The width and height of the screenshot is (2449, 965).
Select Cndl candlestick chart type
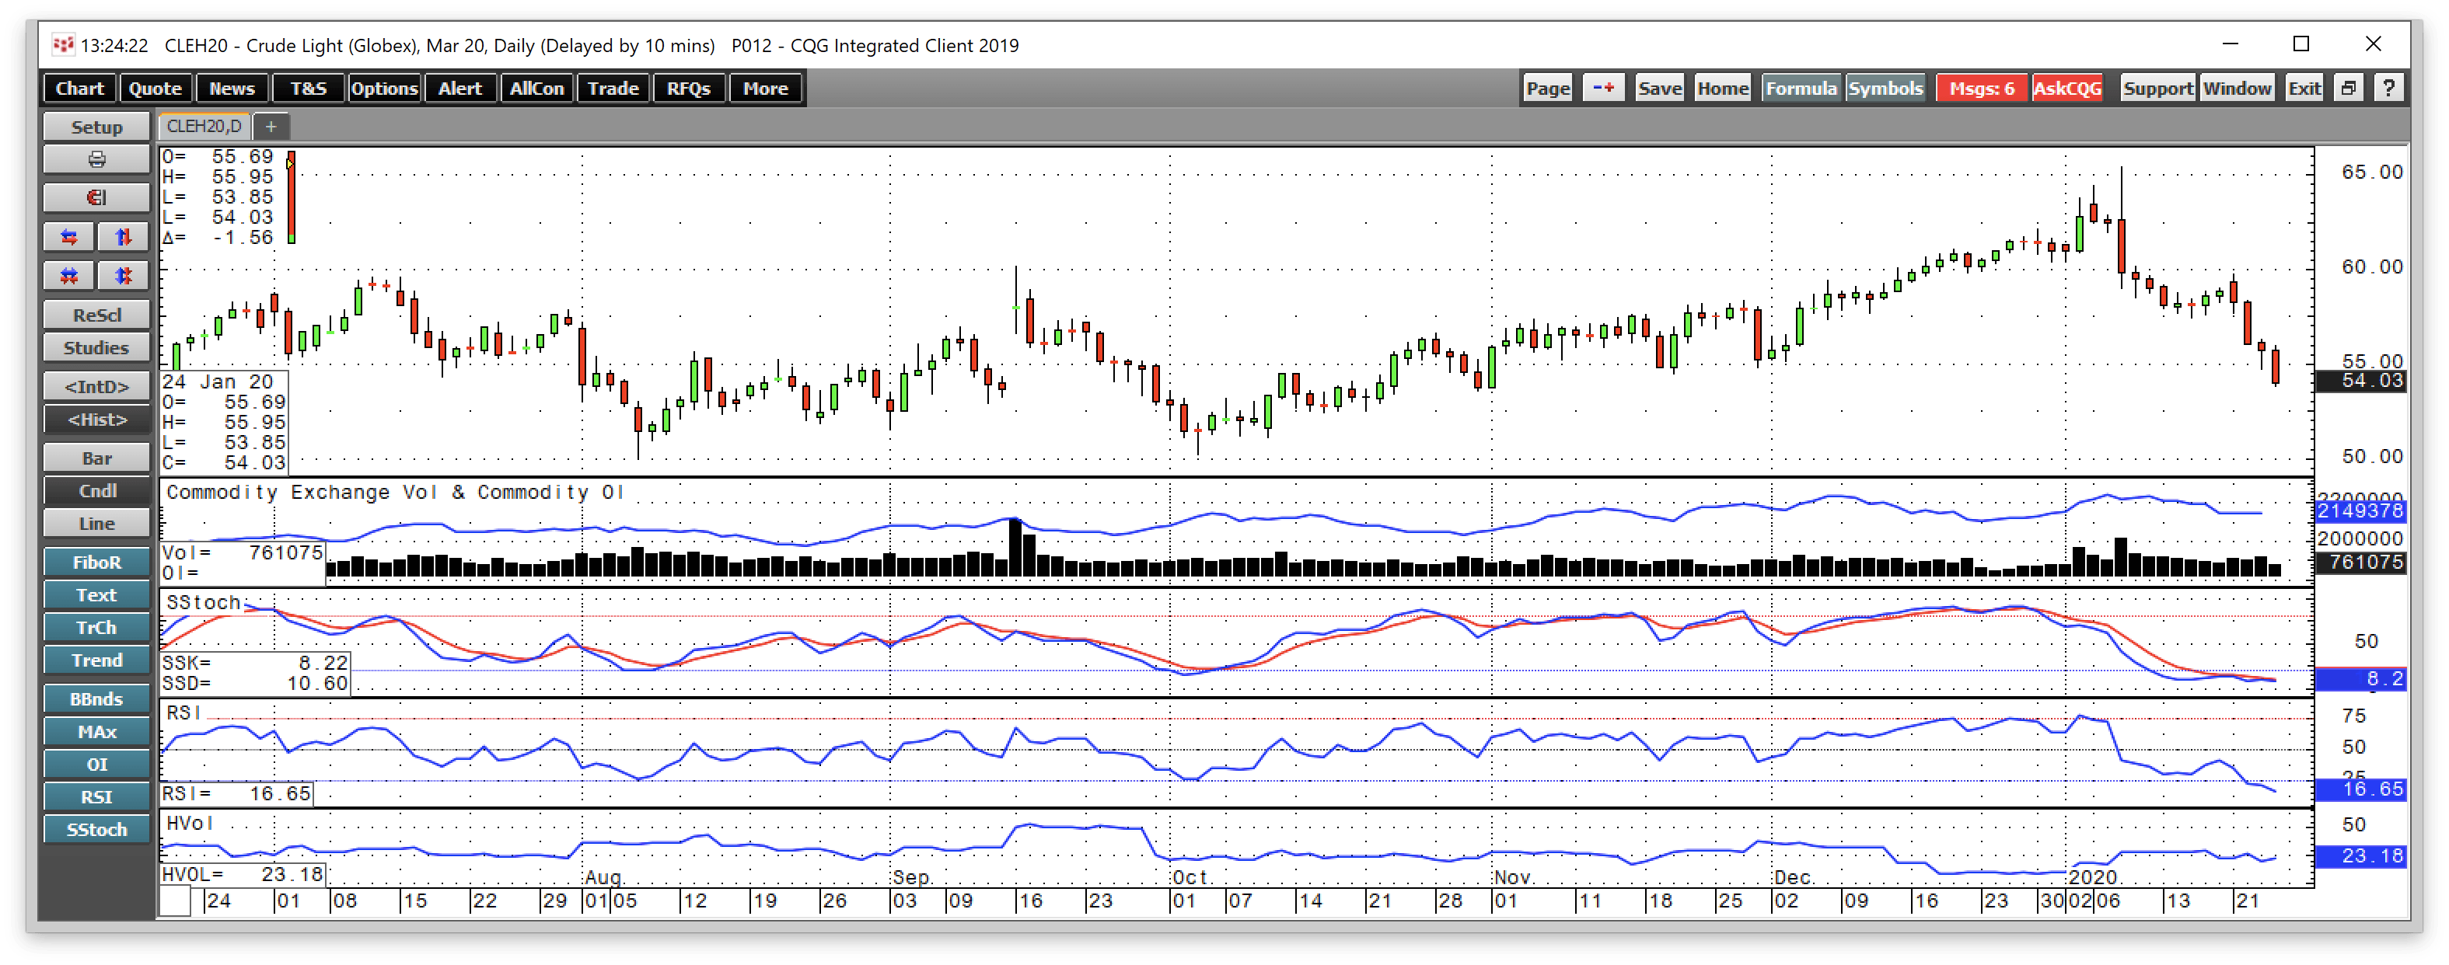coord(96,490)
